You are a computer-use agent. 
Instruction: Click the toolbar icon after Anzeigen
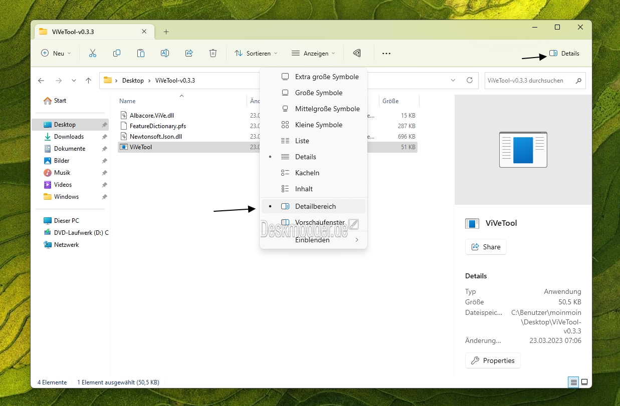click(357, 53)
